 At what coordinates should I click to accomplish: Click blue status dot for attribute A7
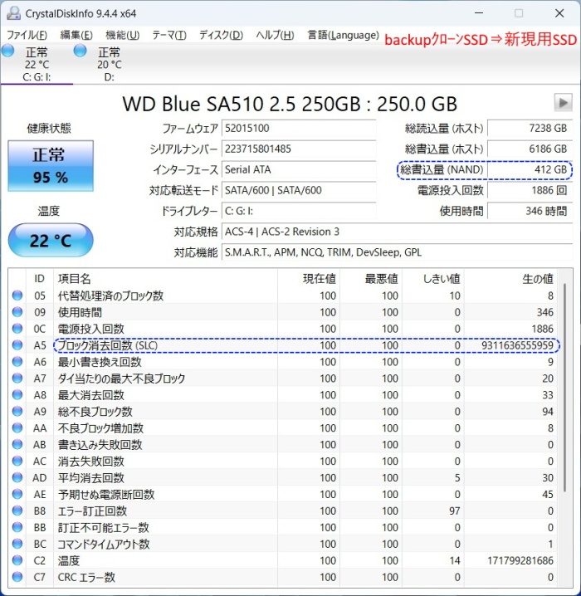[17, 379]
